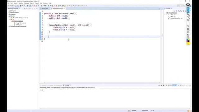The height and width of the screenshot is (112, 199).
Task: Open the Debug dropdown arrow in the toolbar
Action: click(x=43, y=6)
